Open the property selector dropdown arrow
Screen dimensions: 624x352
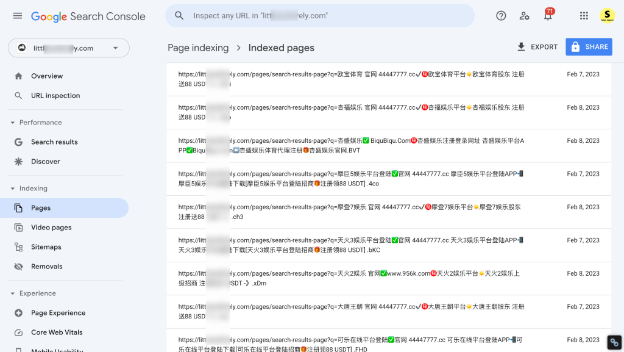click(x=115, y=48)
